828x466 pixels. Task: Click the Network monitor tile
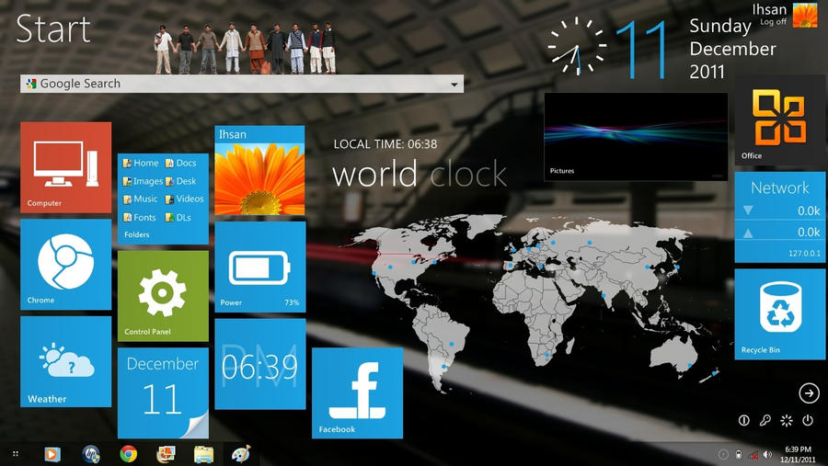tap(780, 218)
